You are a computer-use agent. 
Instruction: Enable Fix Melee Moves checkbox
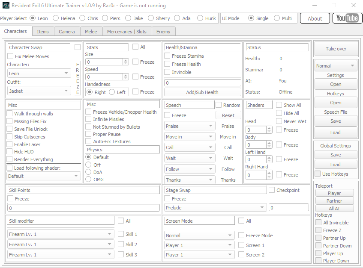(28, 56)
